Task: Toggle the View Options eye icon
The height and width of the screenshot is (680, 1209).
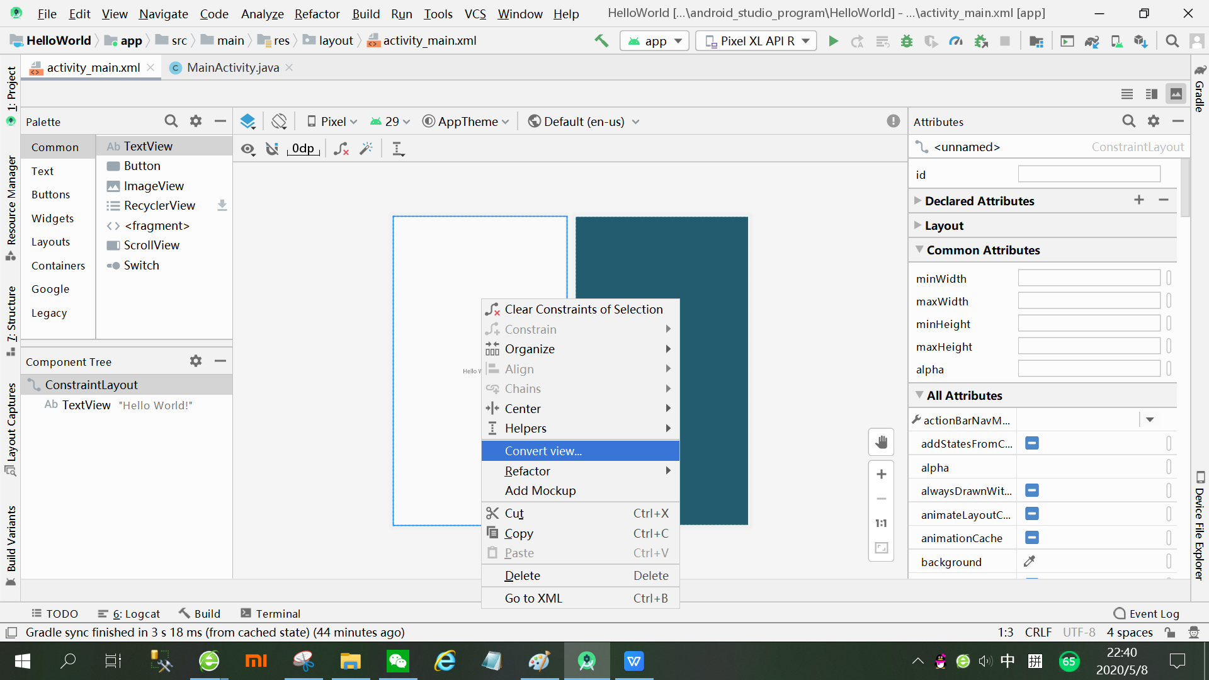Action: tap(248, 149)
